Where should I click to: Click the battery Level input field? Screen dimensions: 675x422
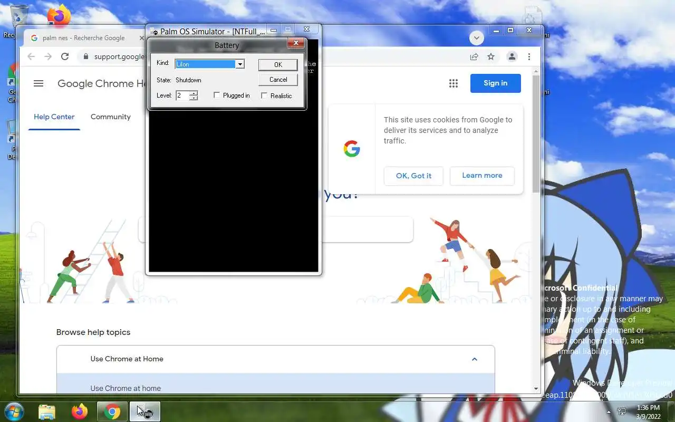click(182, 95)
